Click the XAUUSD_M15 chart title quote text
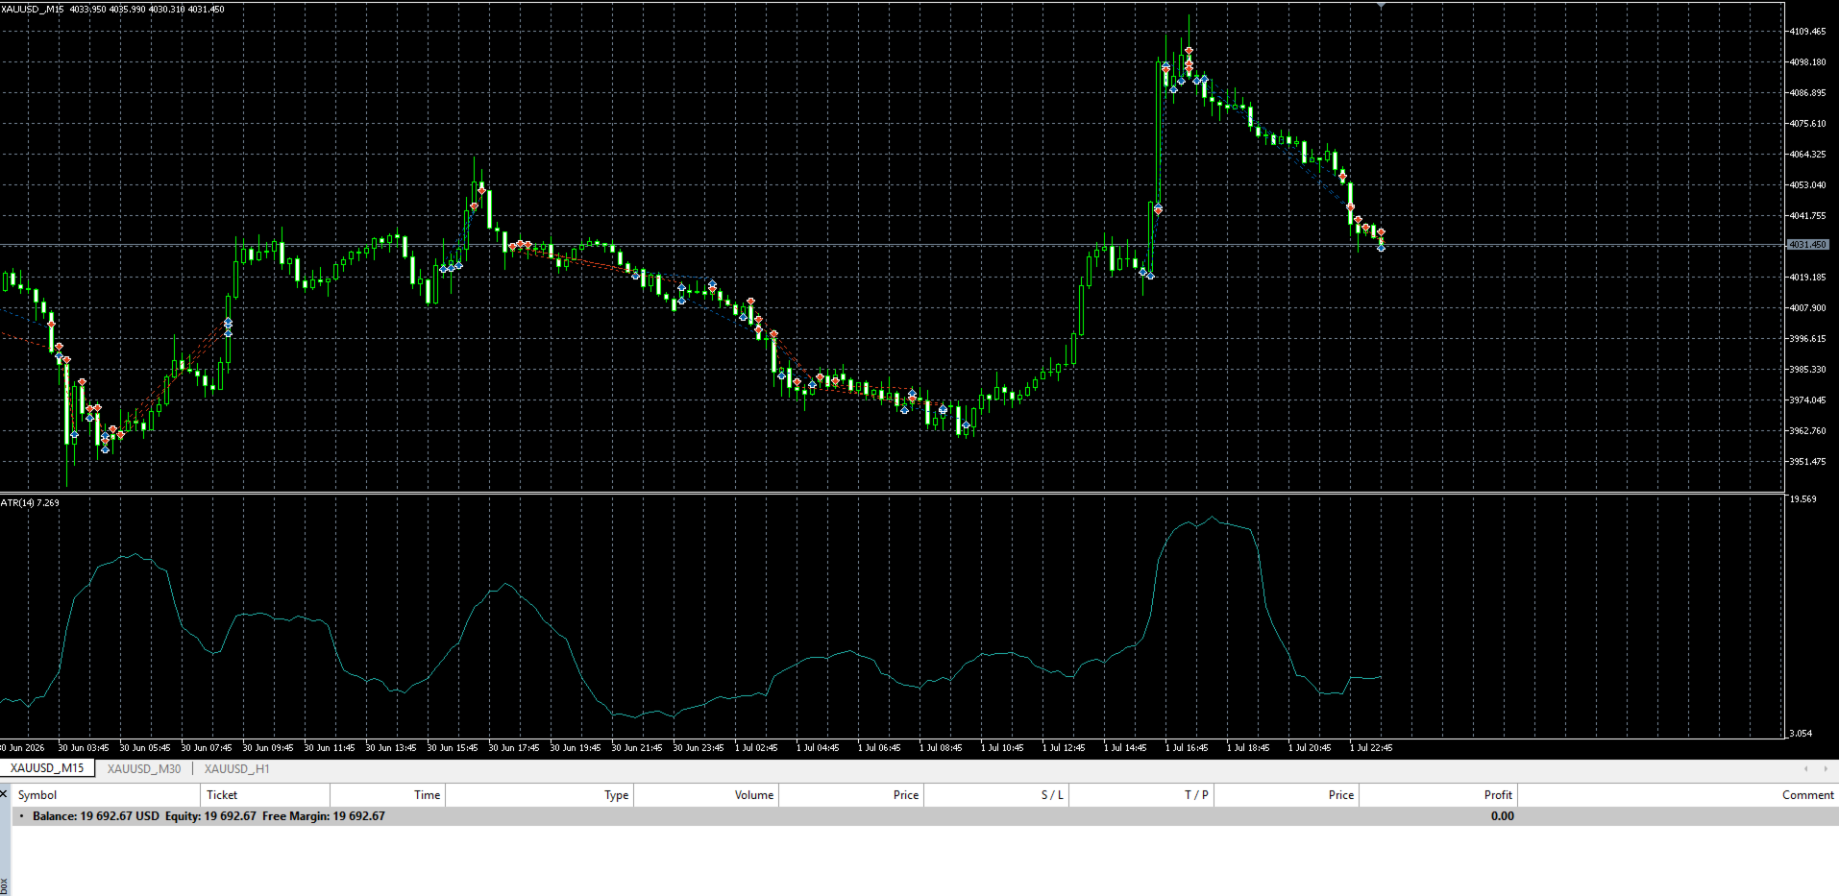1839x896 pixels. click(x=112, y=9)
